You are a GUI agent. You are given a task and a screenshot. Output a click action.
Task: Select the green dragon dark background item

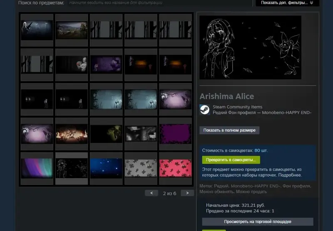coord(106,134)
